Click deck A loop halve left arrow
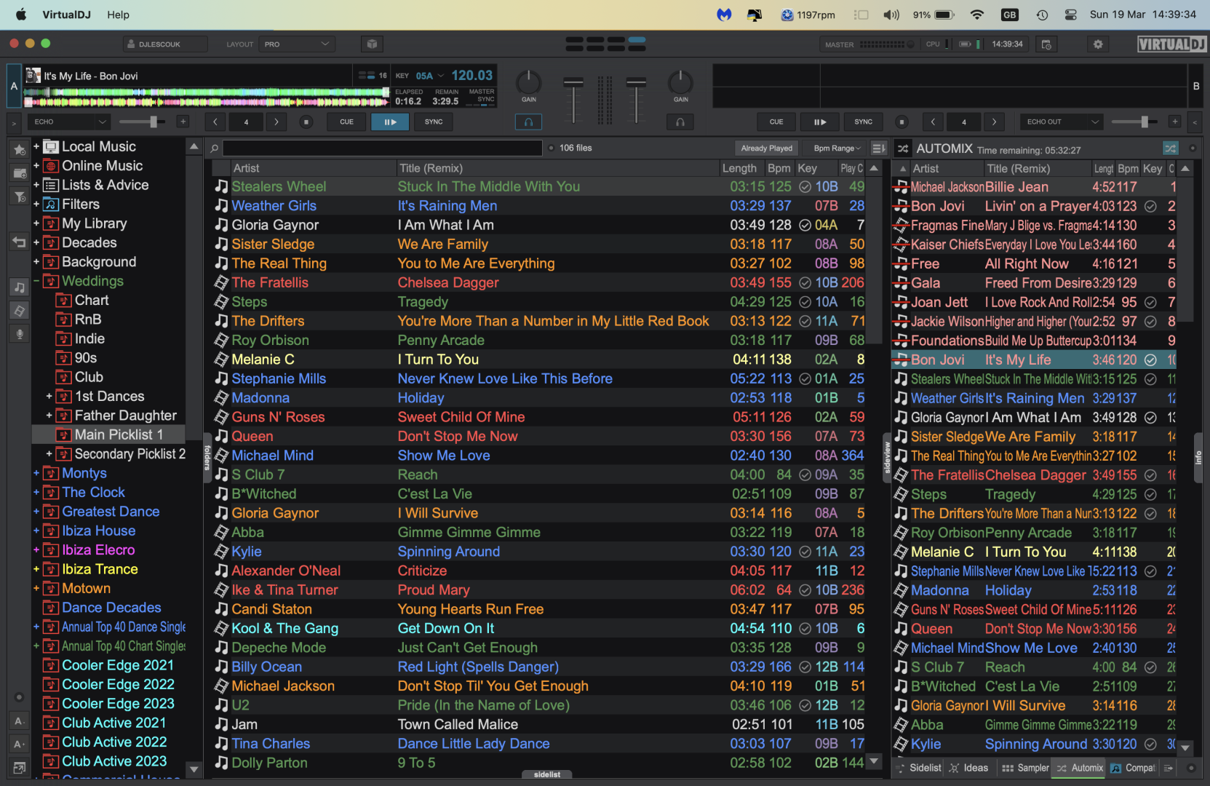 (215, 122)
